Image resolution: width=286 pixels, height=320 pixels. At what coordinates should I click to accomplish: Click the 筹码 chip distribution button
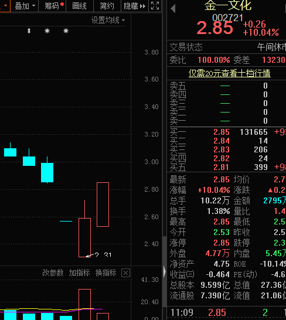tap(54, 6)
